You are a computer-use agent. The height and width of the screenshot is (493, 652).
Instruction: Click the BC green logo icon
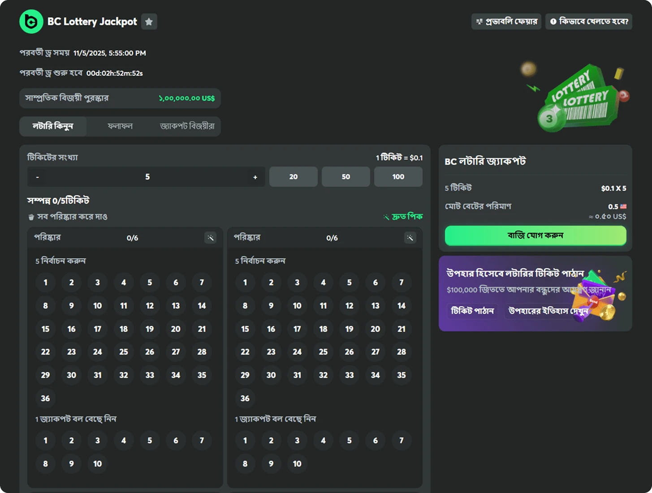click(31, 21)
